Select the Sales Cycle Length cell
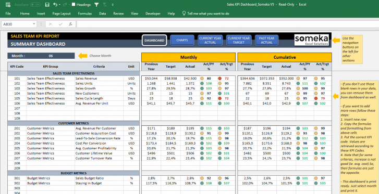This screenshot has width=379, height=194. point(99,98)
